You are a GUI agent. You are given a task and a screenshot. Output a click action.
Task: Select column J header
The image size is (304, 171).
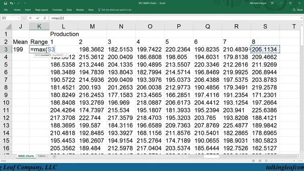[20, 27]
